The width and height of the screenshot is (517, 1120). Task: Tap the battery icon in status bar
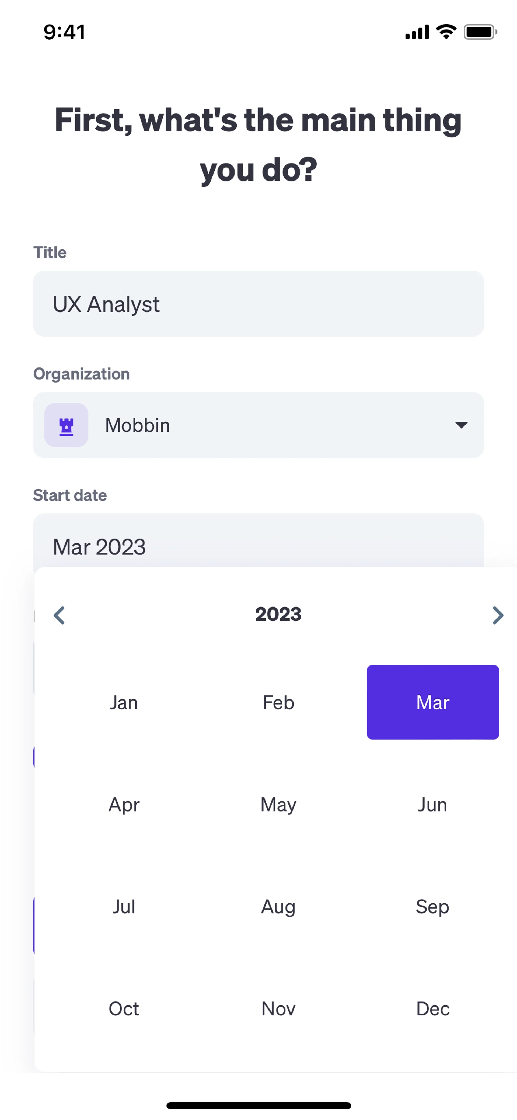point(480,32)
